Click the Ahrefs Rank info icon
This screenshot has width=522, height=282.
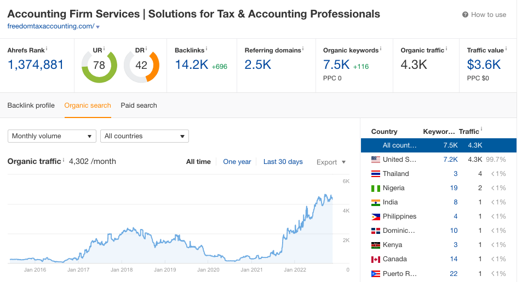[47, 49]
